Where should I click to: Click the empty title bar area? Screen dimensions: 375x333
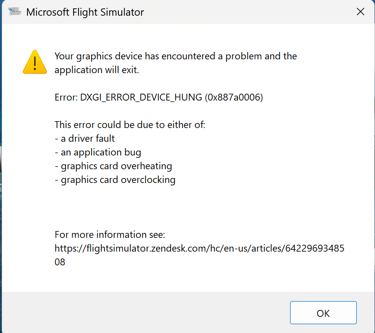tap(245, 12)
